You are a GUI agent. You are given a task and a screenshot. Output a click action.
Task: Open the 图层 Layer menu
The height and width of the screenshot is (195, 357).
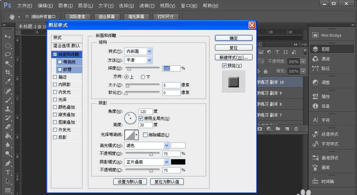85,6
